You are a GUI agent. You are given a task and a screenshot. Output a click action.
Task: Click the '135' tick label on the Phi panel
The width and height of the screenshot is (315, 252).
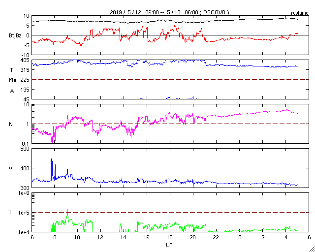pyautogui.click(x=25, y=90)
